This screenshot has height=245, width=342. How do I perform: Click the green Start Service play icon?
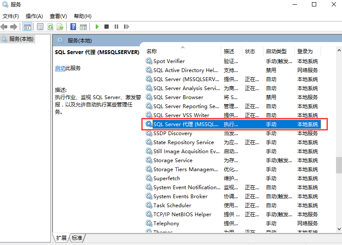[x=97, y=27]
